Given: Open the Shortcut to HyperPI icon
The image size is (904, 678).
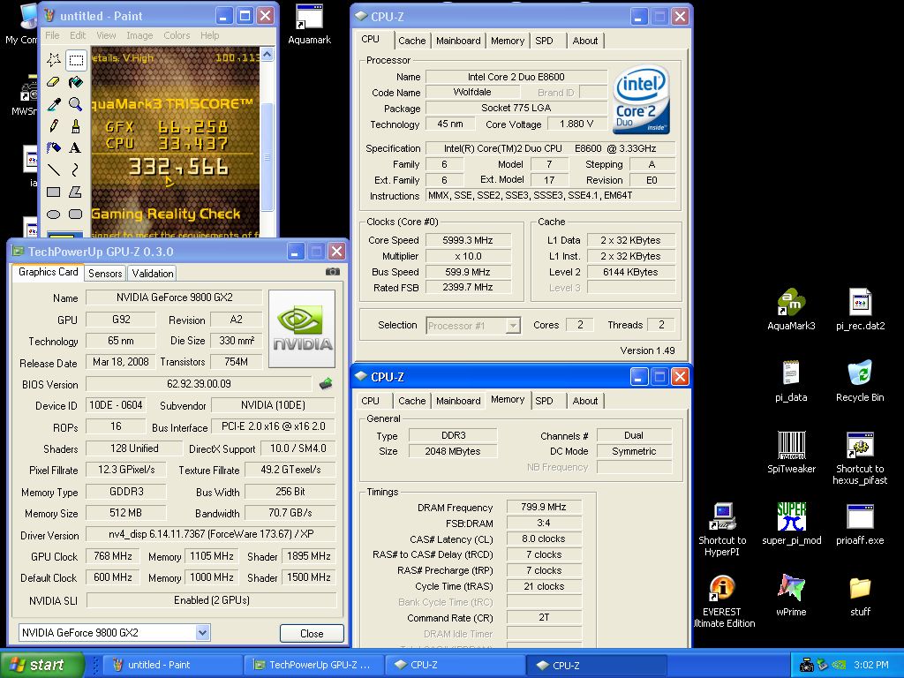Looking at the screenshot, I should click(722, 530).
